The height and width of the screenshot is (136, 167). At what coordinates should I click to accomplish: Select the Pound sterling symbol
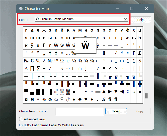(x=140, y=53)
